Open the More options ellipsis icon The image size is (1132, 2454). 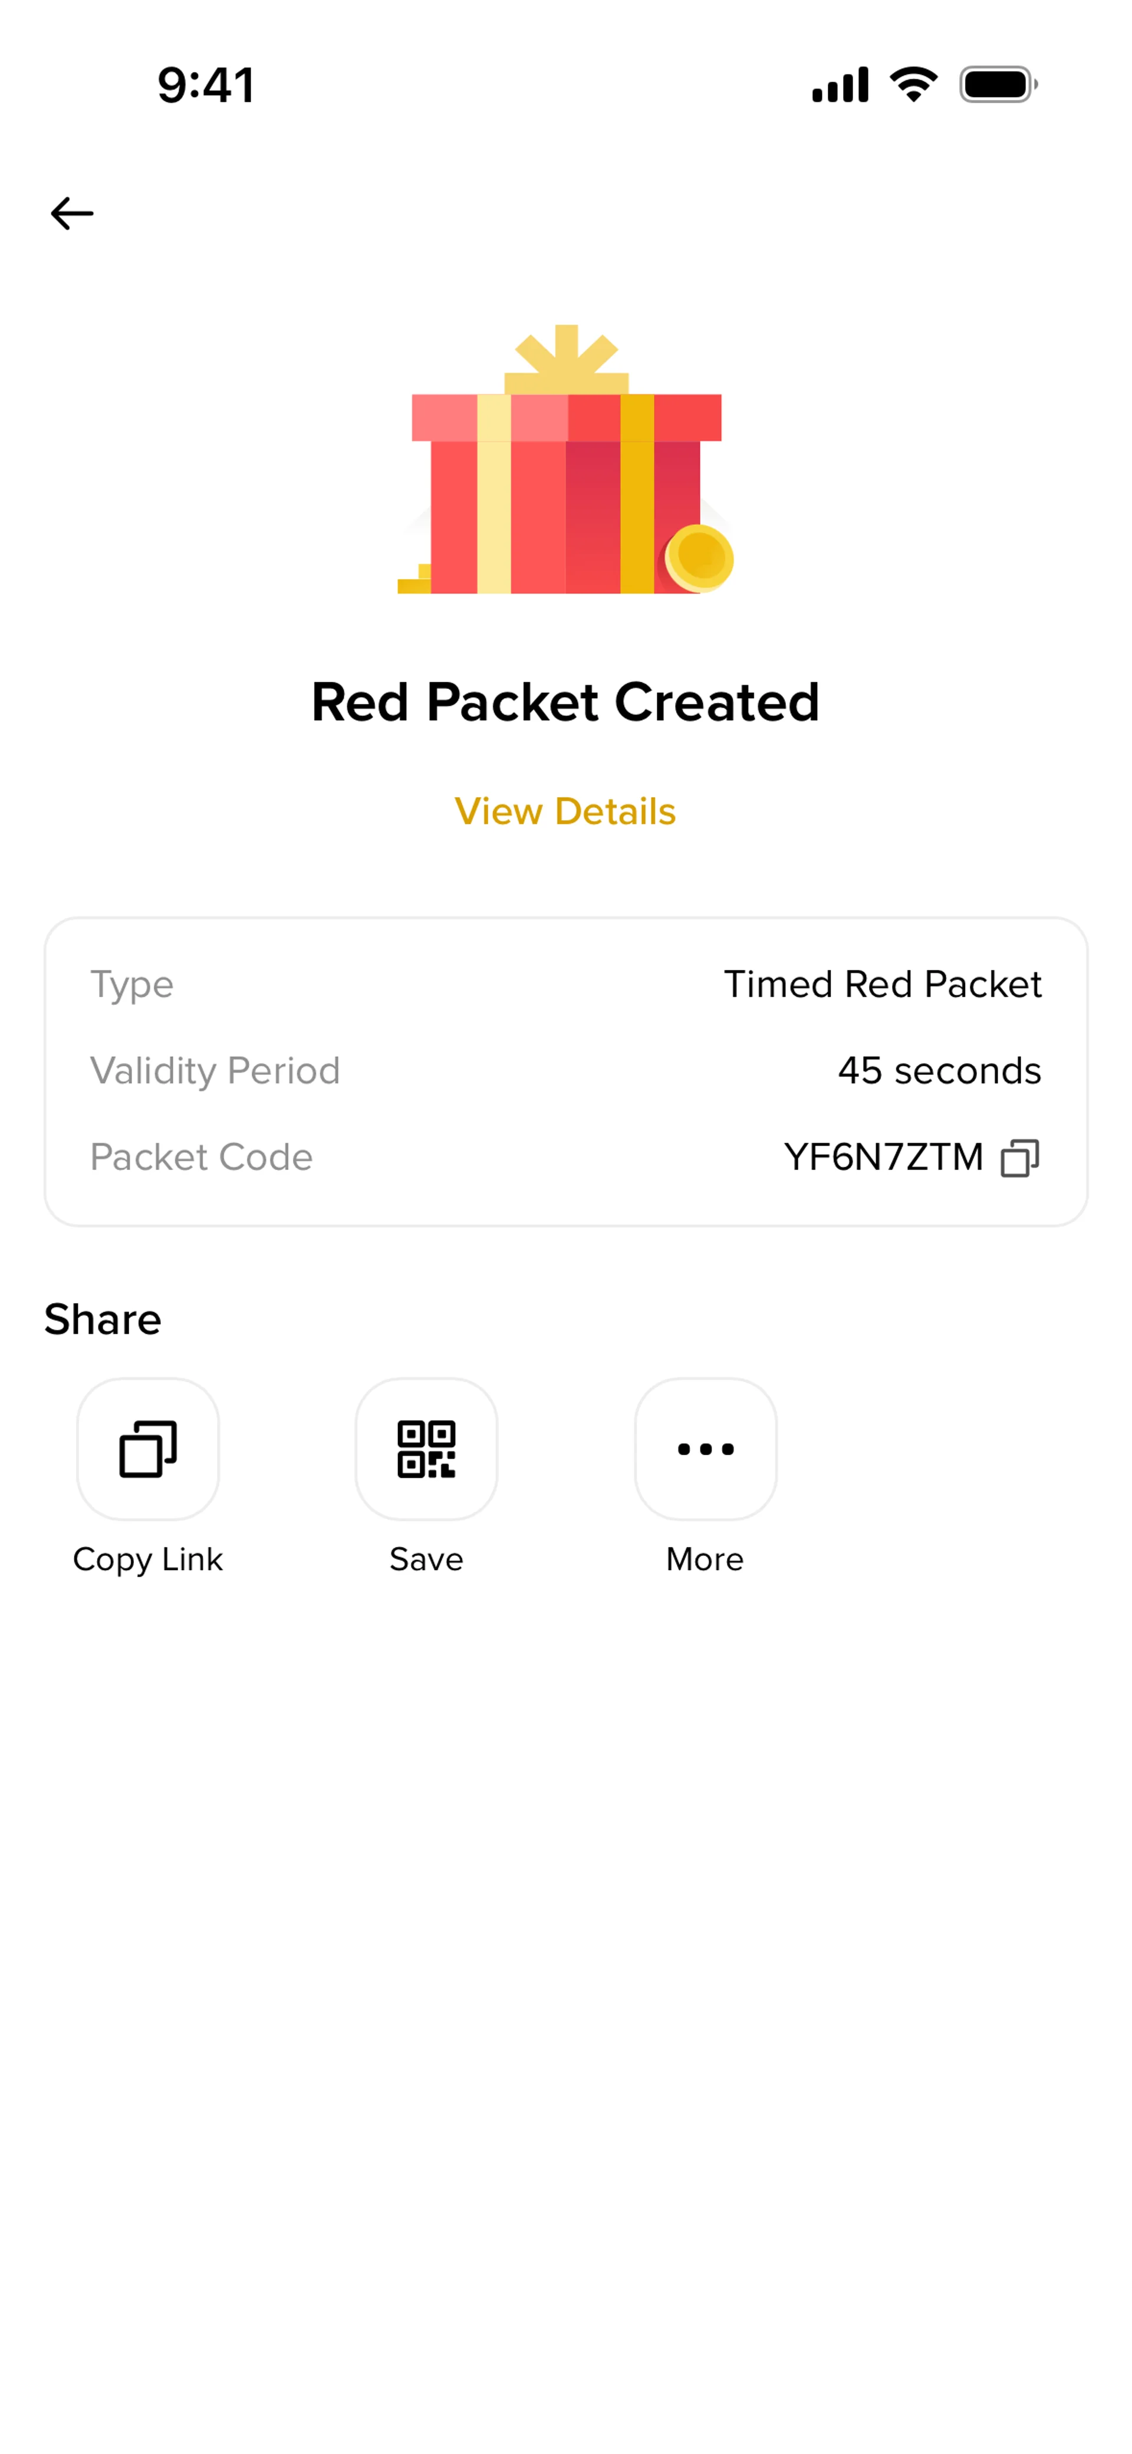[x=705, y=1448]
